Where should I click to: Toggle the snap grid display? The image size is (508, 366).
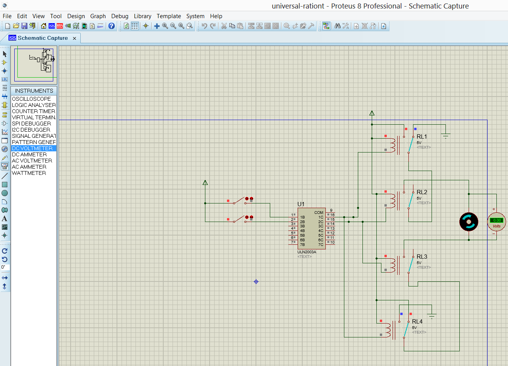(x=134, y=26)
